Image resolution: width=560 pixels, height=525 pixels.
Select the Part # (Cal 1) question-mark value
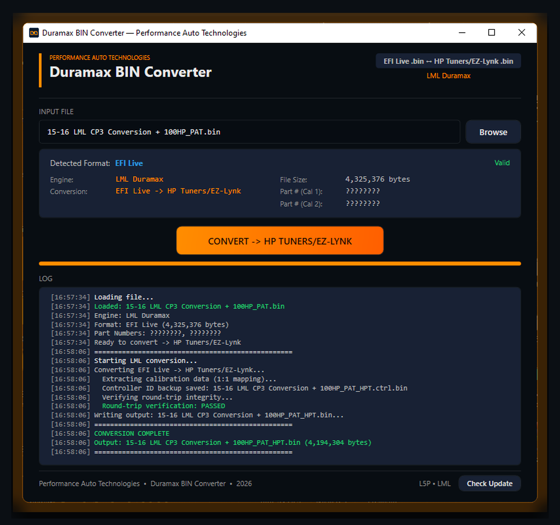pyautogui.click(x=363, y=191)
